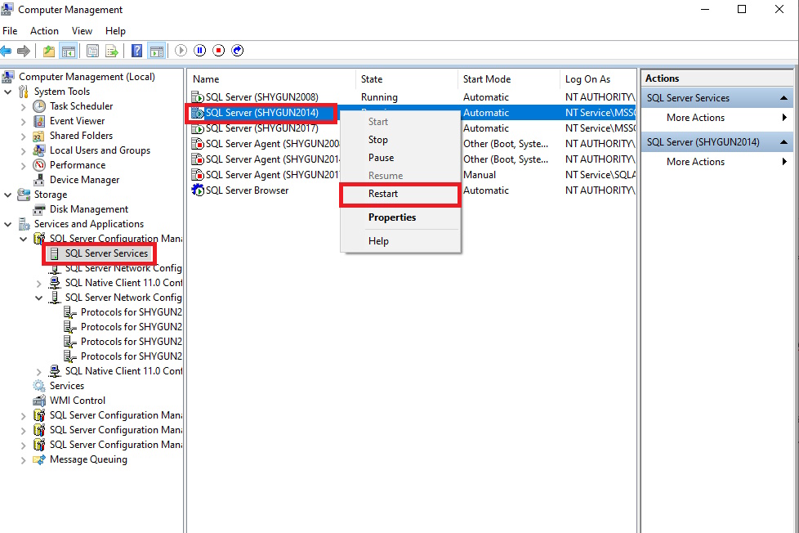Click the SQL Server (SHYGUN2008) service icon
799x533 pixels.
[x=198, y=97]
